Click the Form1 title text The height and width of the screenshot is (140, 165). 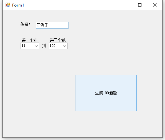click(18, 5)
